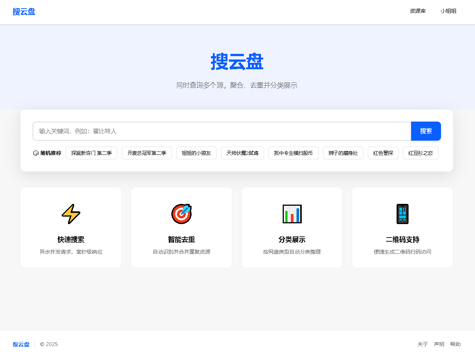The width and height of the screenshot is (475, 355).
Task: Focus the keyword search input field
Action: click(x=222, y=131)
